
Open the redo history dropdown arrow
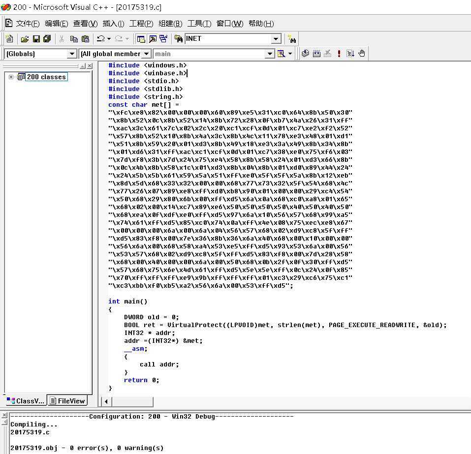(x=127, y=39)
